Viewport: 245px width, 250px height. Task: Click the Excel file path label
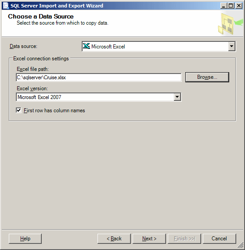33,69
